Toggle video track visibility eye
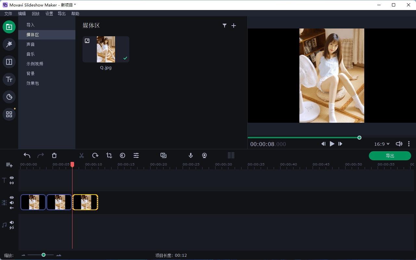The width and height of the screenshot is (416, 260). [12, 198]
